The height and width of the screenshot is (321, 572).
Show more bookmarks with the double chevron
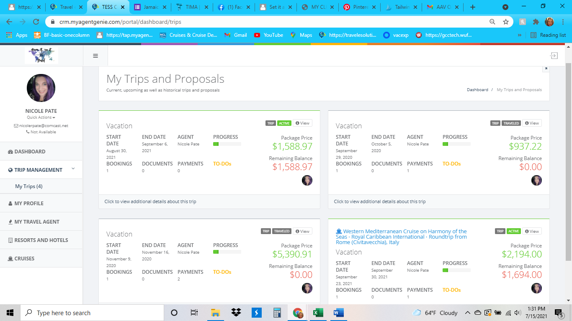[520, 35]
